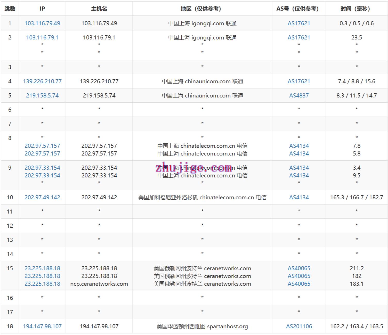Click the 202.97.49.142 IP link
Screen dimensions: 388x335
pos(42,197)
